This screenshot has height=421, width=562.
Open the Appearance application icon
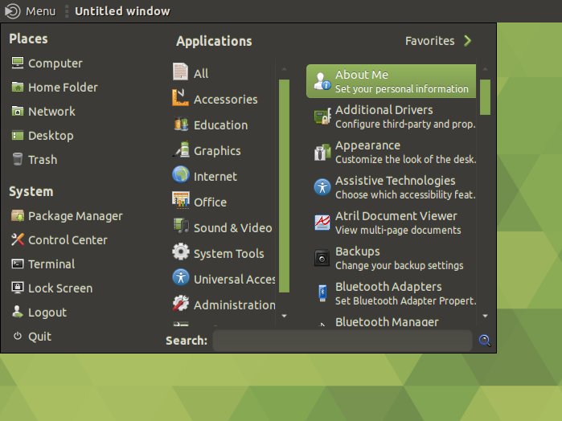click(322, 152)
